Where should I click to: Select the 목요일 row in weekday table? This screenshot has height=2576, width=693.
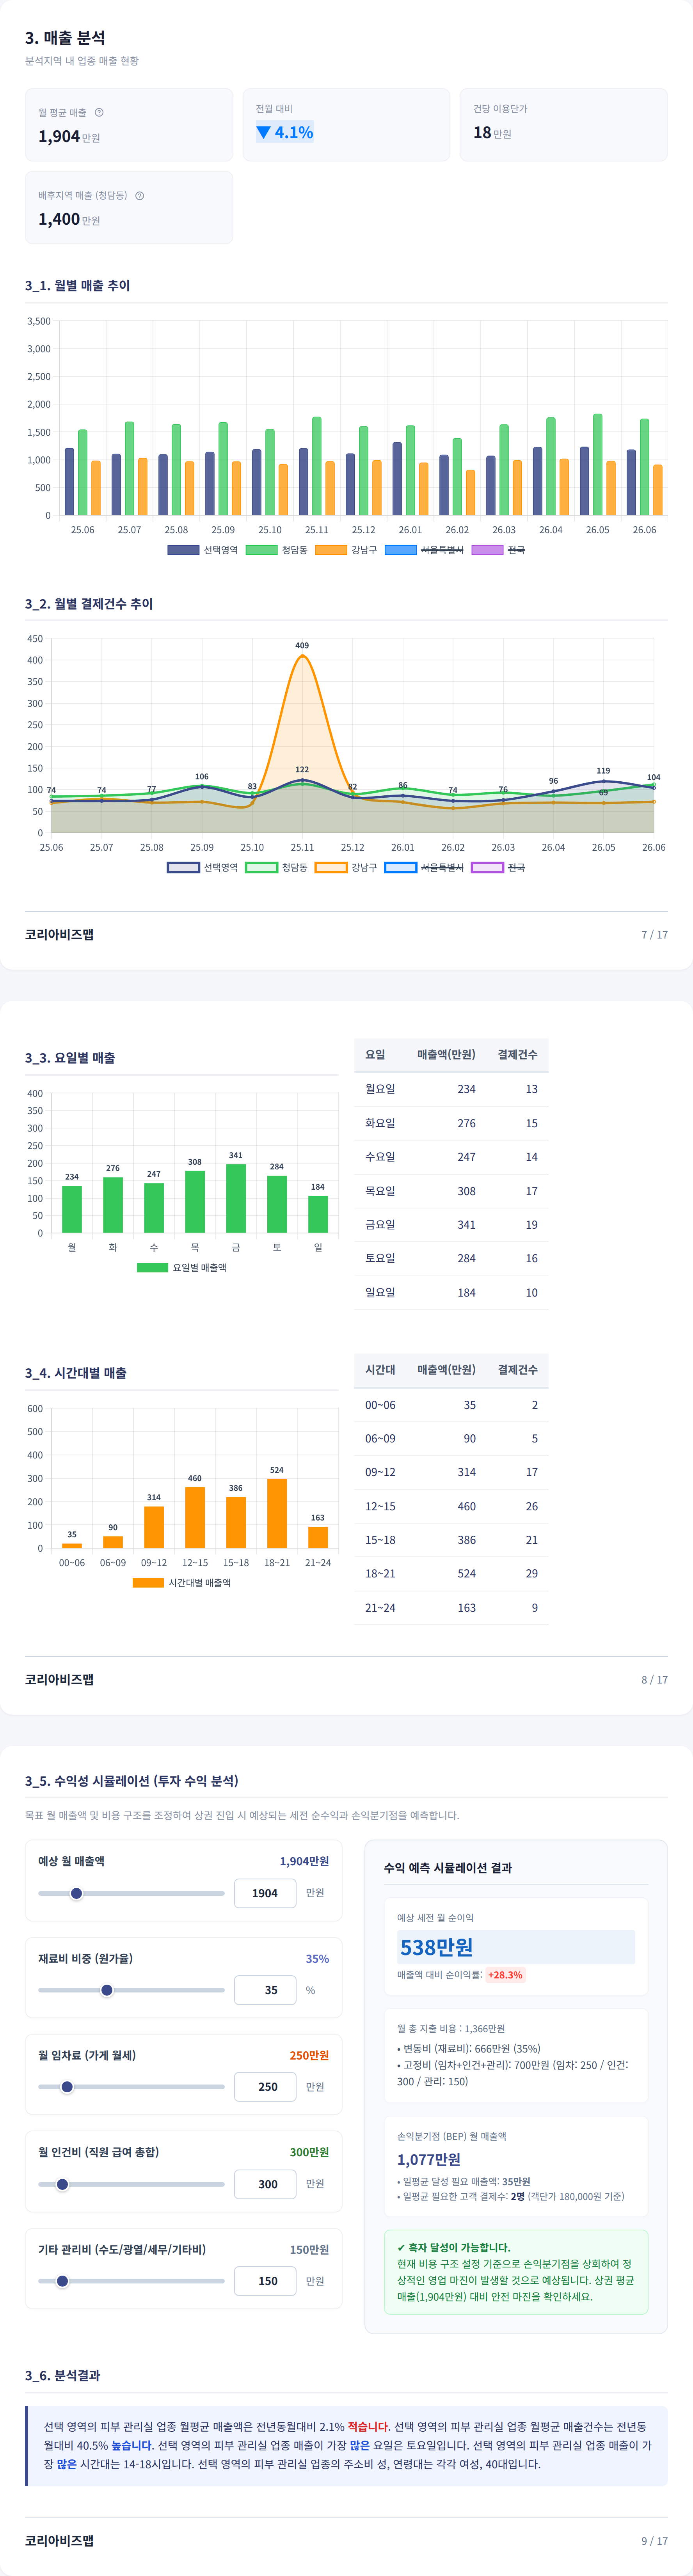click(451, 1191)
